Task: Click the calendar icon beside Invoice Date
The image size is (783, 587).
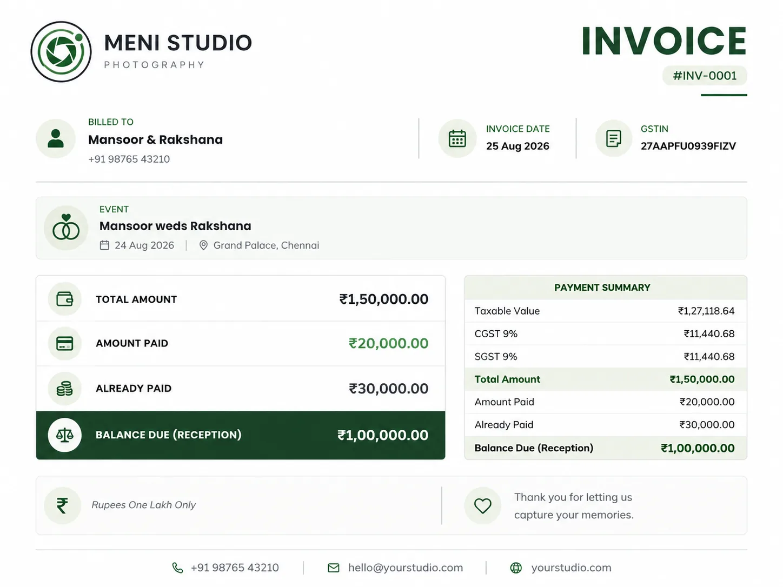Action: (x=457, y=138)
